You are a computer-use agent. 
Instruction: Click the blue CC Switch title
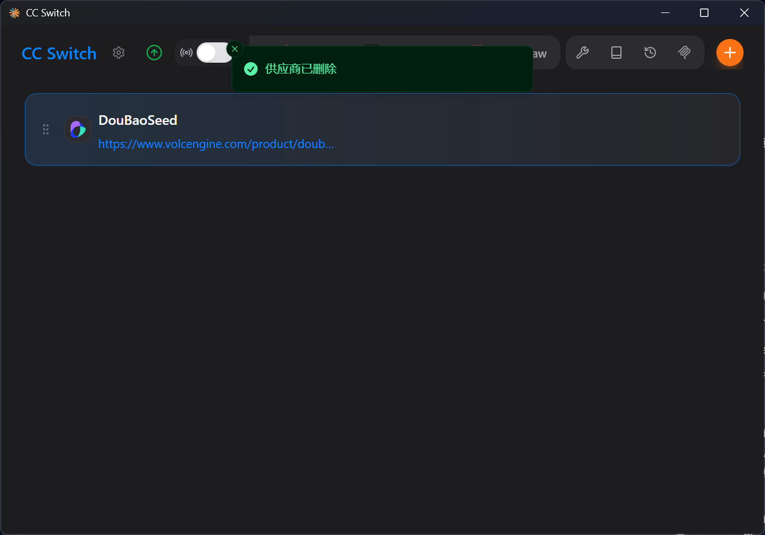(59, 54)
